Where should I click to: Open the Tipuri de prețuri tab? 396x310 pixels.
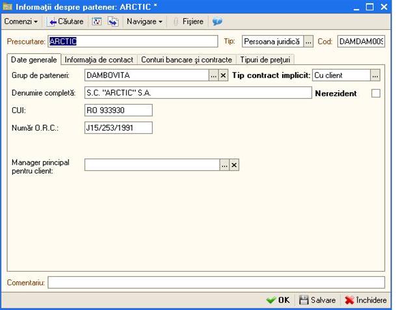coord(265,60)
